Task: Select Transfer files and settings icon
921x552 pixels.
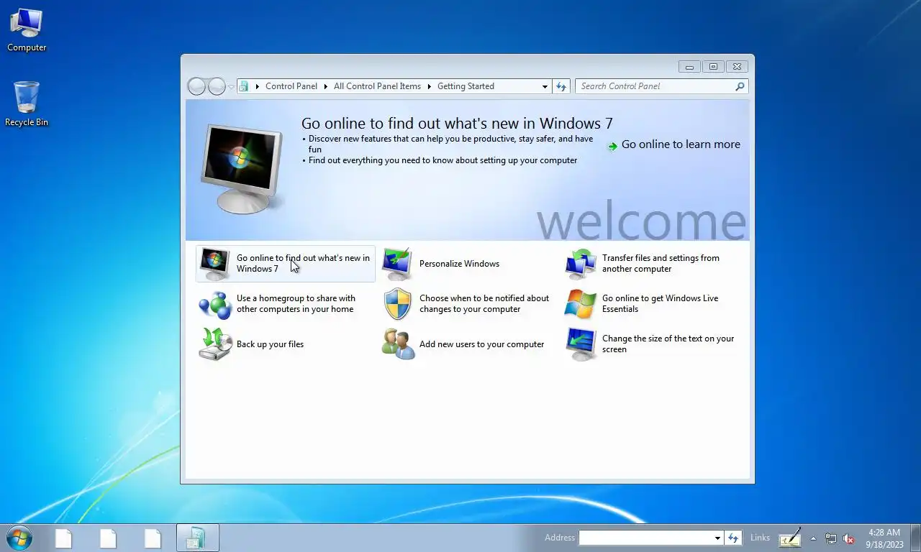Action: 581,264
